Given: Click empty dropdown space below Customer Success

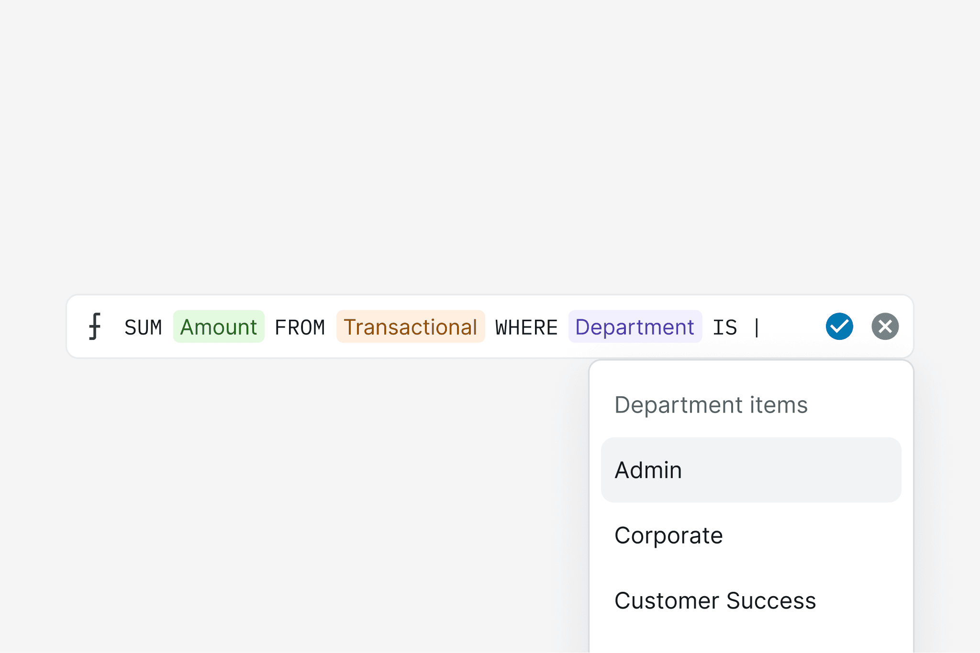Looking at the screenshot, I should tap(751, 643).
